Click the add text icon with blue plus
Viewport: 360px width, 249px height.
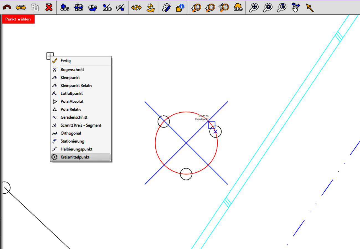tap(65, 7)
